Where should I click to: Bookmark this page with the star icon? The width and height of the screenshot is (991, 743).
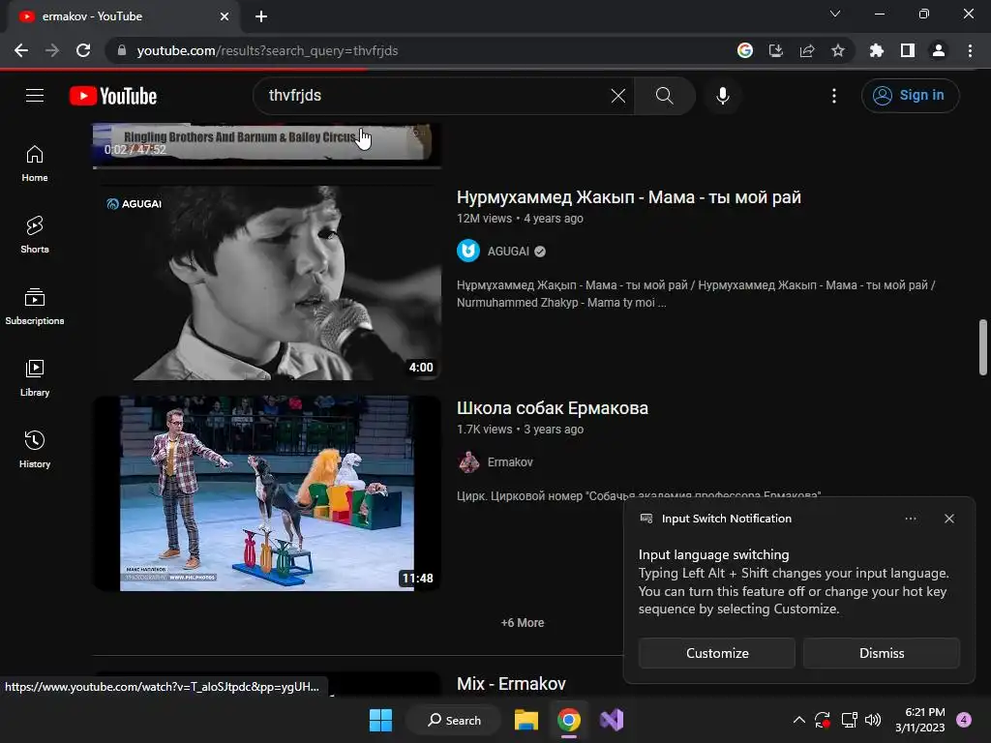pos(838,50)
